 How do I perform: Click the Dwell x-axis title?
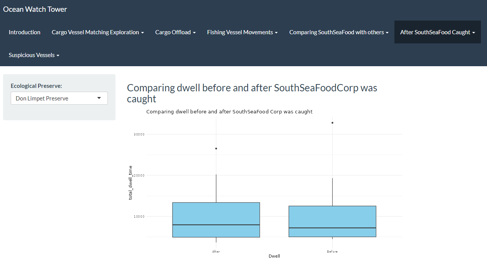click(x=274, y=256)
